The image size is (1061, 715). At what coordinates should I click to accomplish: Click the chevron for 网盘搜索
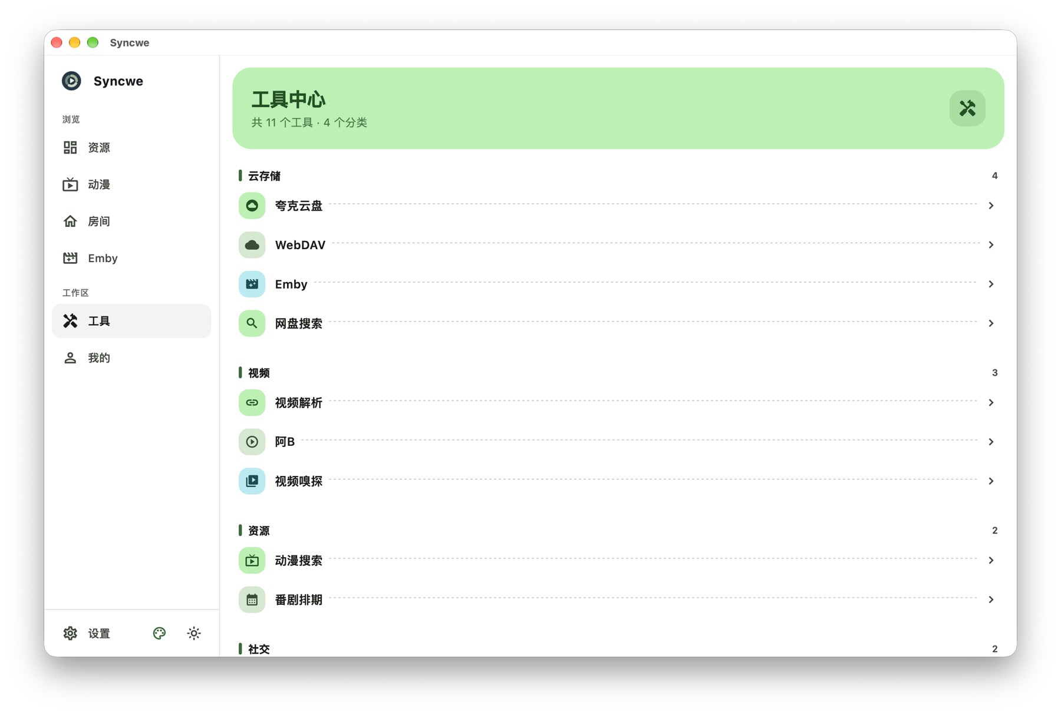point(991,323)
